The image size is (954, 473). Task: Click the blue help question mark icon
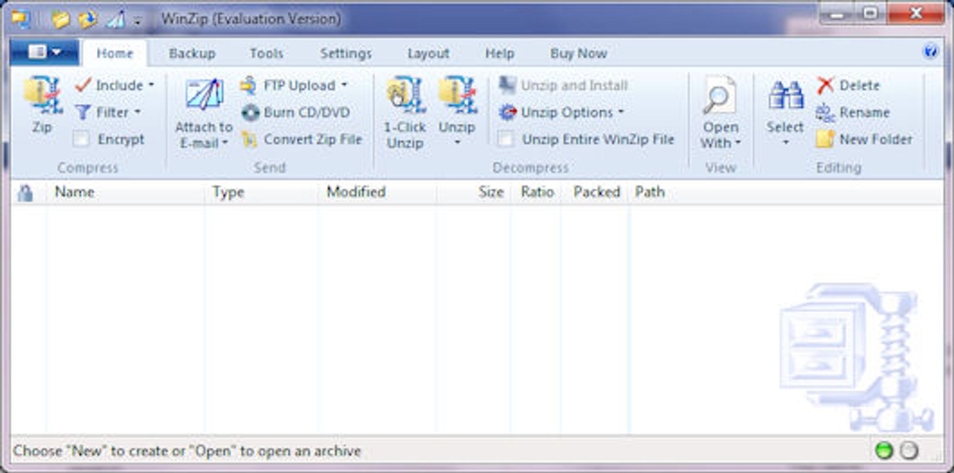point(930,51)
